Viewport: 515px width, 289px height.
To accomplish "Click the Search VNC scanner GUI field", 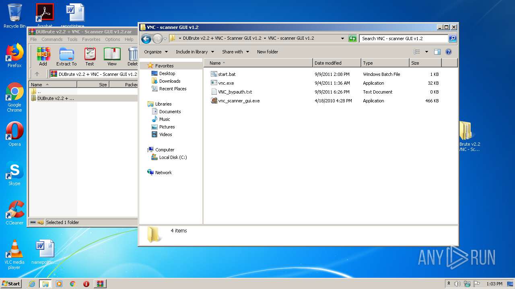I will click(x=404, y=39).
